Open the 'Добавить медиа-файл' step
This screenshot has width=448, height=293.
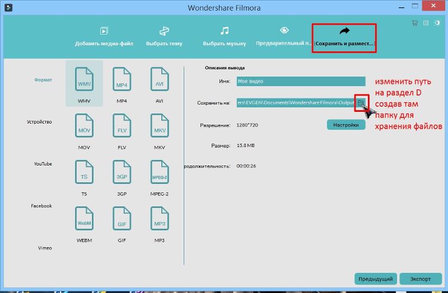tap(104, 36)
